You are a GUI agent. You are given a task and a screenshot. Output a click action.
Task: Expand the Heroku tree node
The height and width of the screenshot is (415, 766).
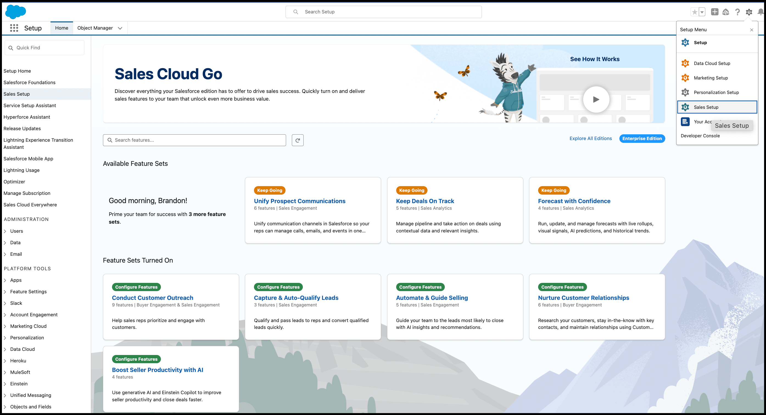[5, 361]
